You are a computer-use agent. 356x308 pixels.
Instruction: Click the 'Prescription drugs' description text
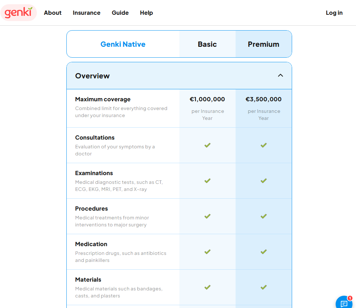121,257
